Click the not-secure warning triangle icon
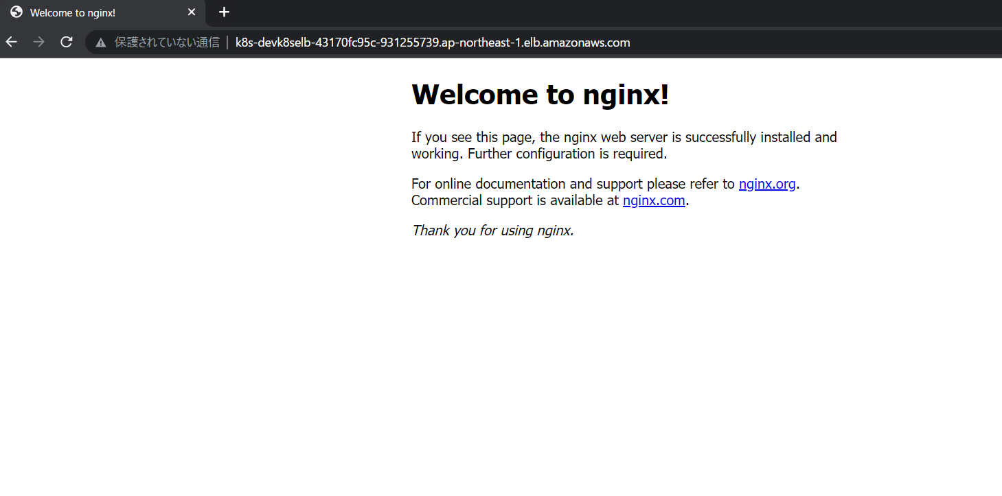The height and width of the screenshot is (496, 1002). tap(101, 43)
